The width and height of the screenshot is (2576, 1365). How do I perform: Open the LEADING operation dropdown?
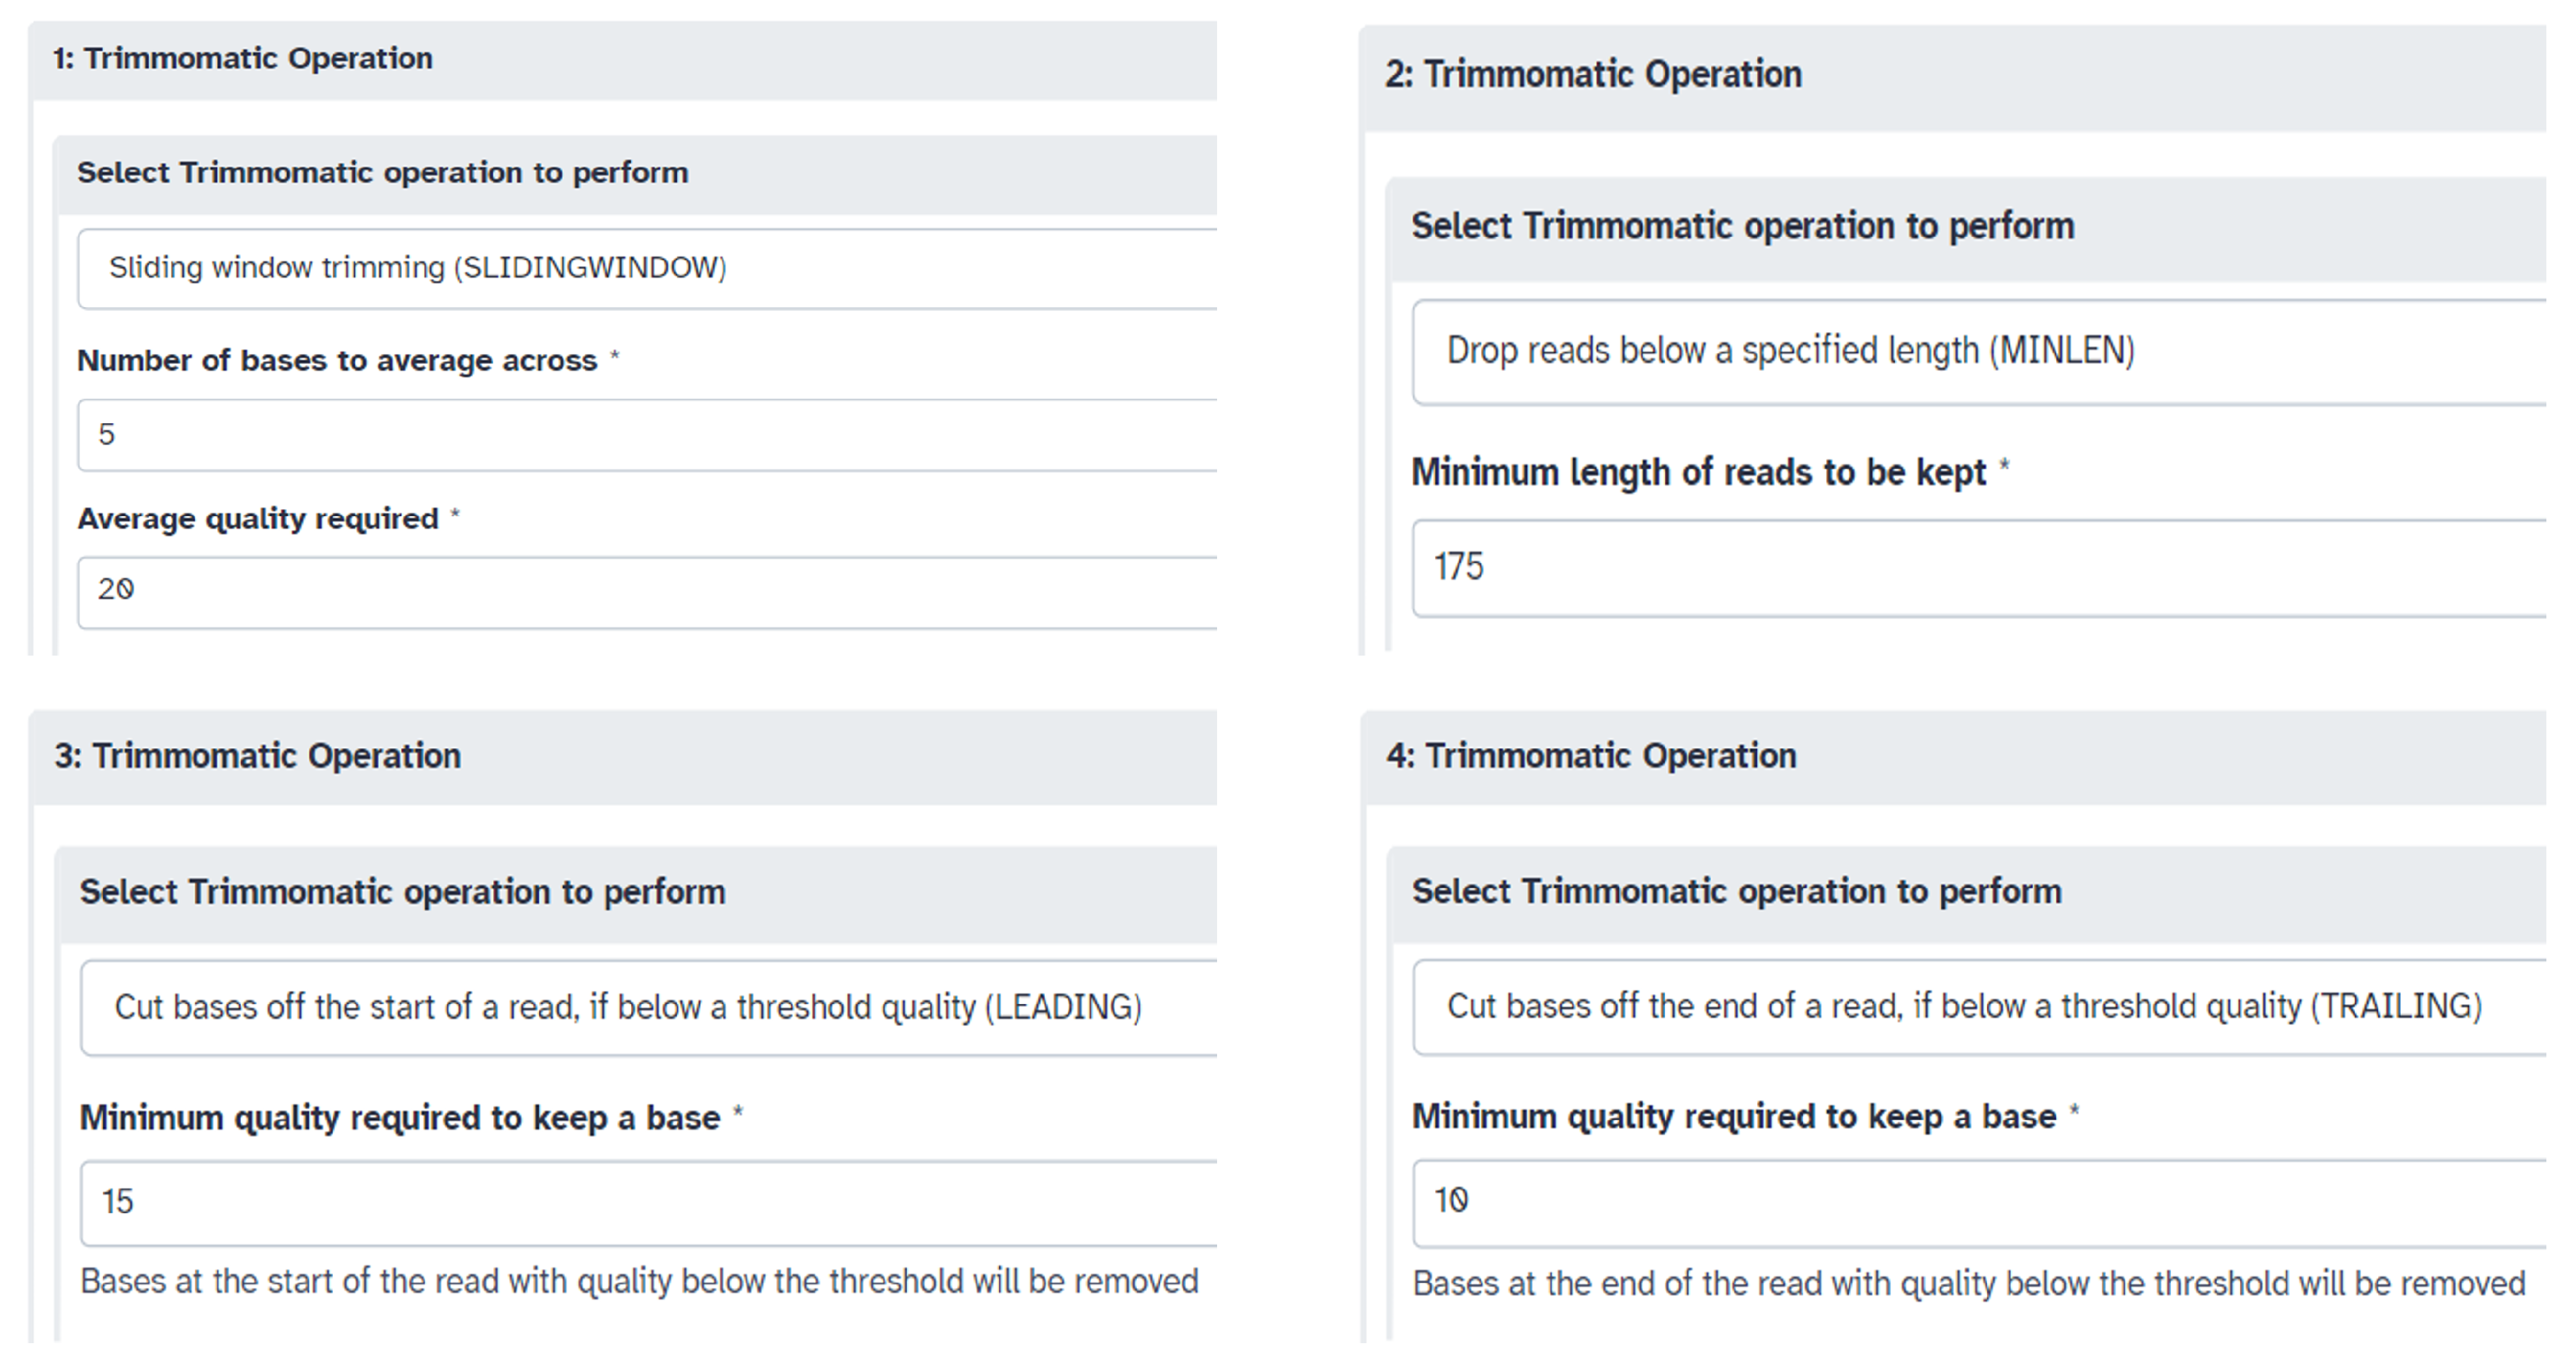click(x=648, y=1008)
